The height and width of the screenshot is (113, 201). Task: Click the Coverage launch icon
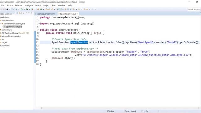point(27,9)
